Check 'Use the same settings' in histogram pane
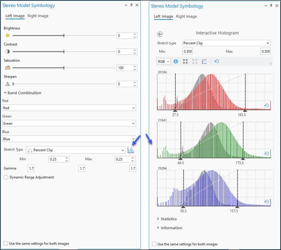Viewport: 281px width, 250px height. [154, 244]
